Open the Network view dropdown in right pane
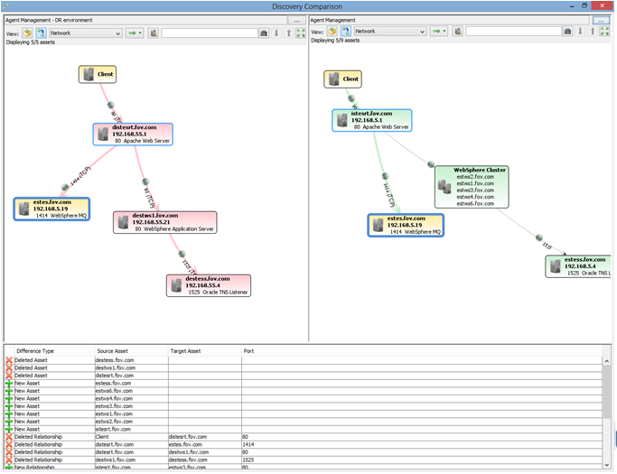 [x=389, y=33]
